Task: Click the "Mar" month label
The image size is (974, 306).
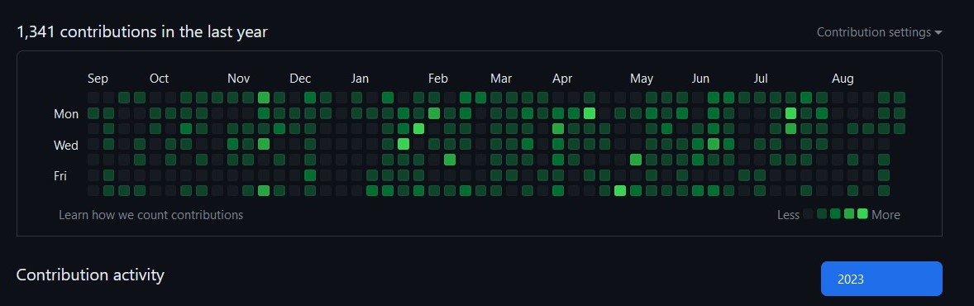Action: pos(501,79)
